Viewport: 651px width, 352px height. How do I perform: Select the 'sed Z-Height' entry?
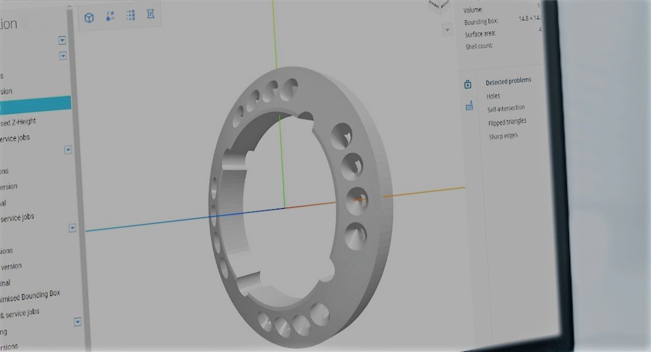[18, 122]
